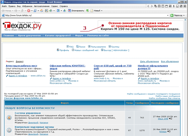Go to last post by Илья_СПб arrow icon
This screenshot has height=136, width=188.
[170, 119]
